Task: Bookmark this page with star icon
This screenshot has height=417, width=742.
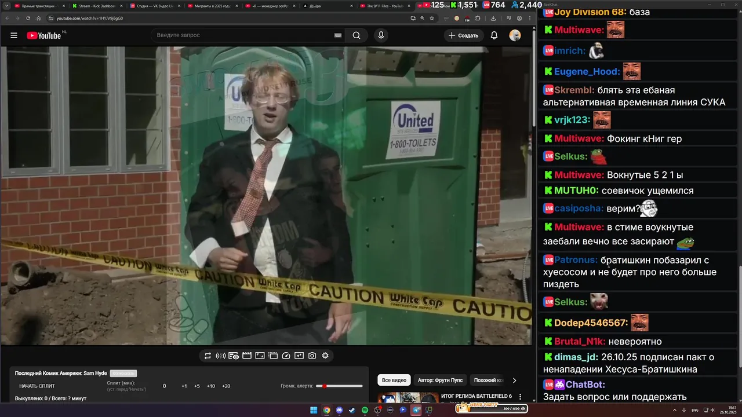Action: pyautogui.click(x=432, y=18)
